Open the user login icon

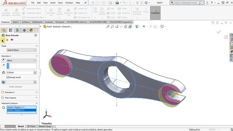tap(207, 3)
